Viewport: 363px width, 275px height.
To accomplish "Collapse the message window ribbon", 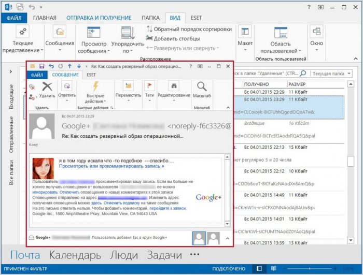I will click(228, 108).
